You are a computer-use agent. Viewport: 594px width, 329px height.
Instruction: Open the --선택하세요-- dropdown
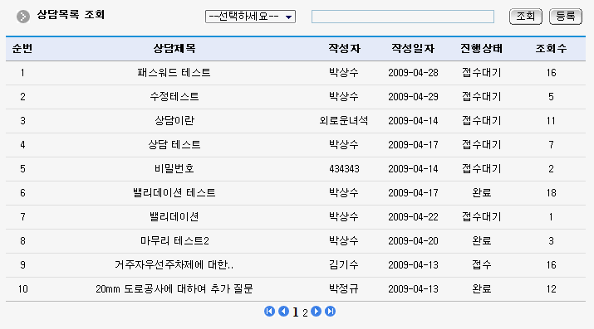250,17
